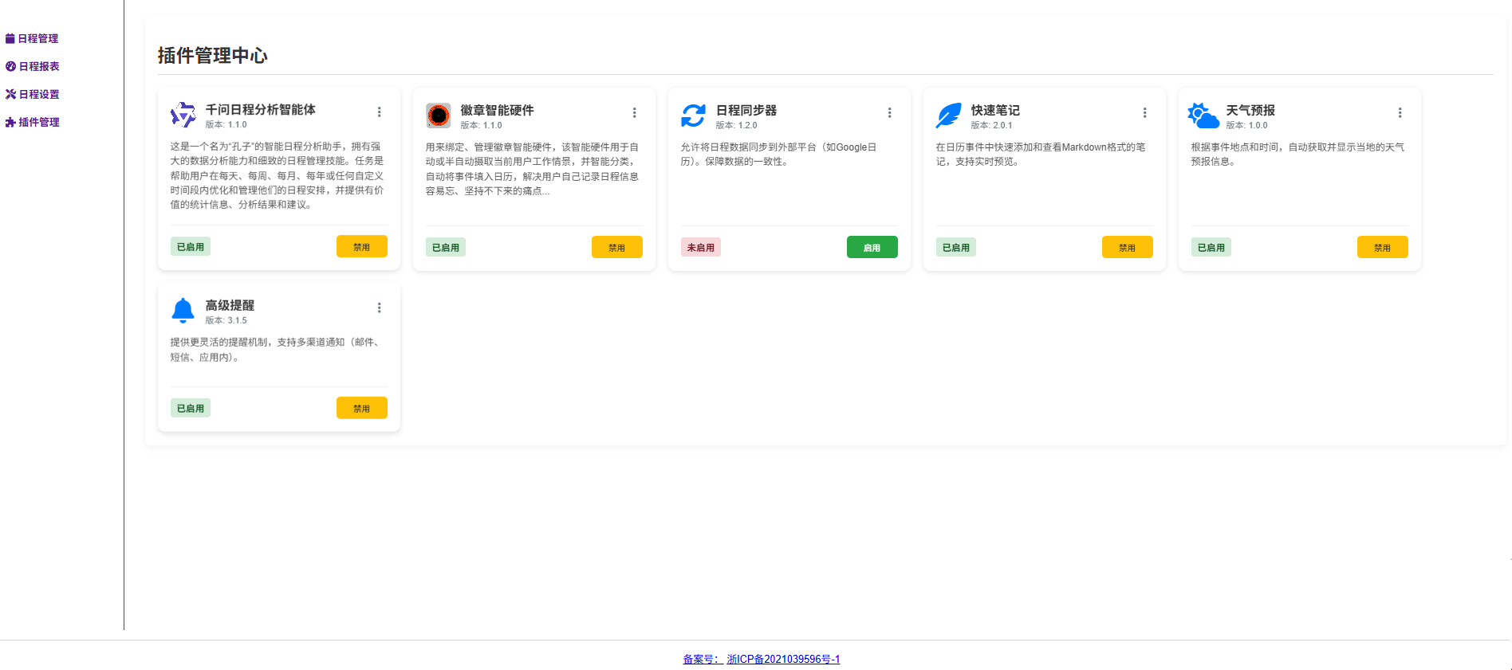Open the more menu on 千问日程分析智能体 card
Screen dimensions: 1512x670
point(380,112)
